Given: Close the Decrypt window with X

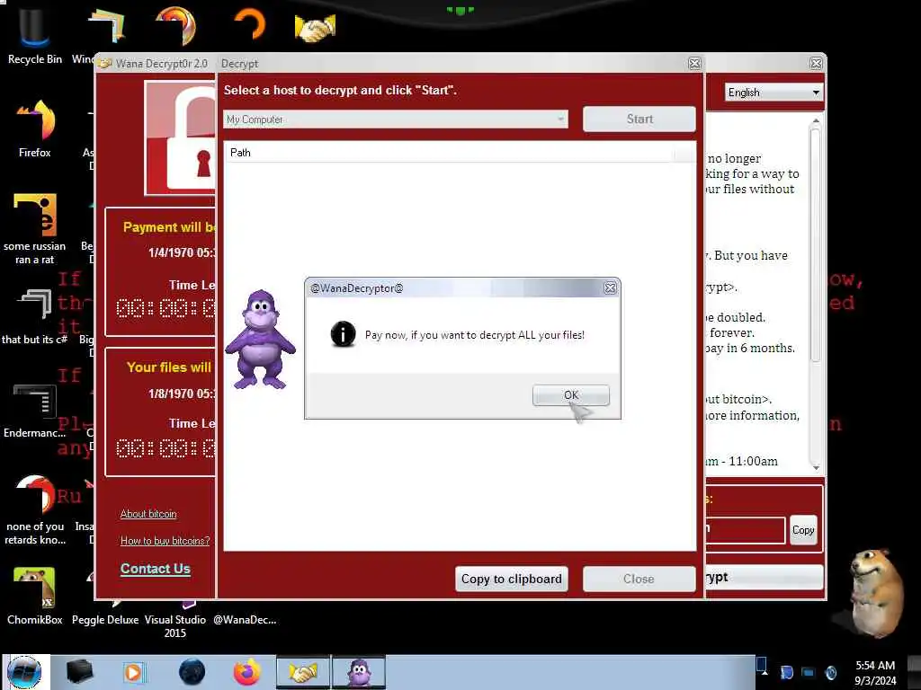Looking at the screenshot, I should point(695,64).
